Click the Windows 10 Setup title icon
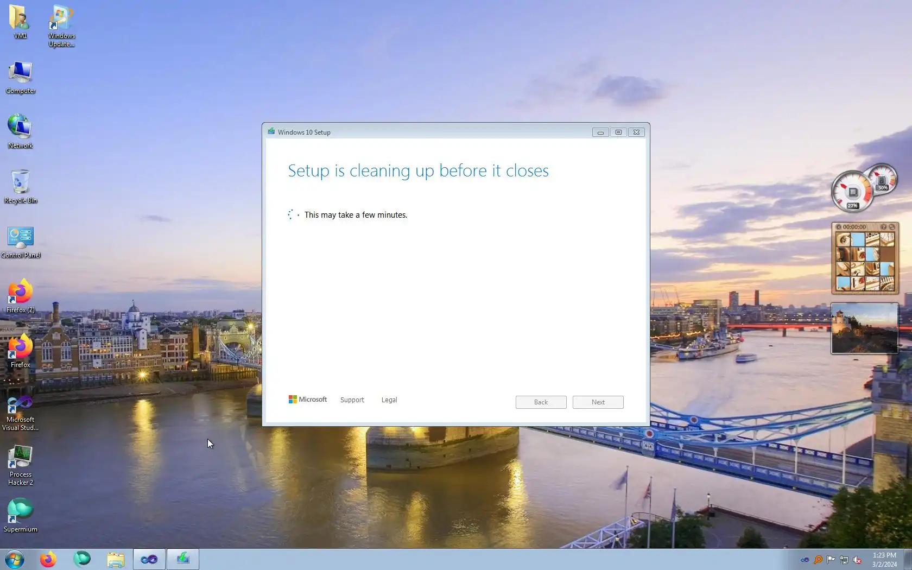This screenshot has height=570, width=912. [x=271, y=132]
